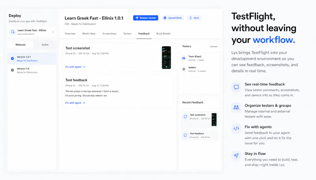
Task: Open the testers external group
Action: pos(199,69)
